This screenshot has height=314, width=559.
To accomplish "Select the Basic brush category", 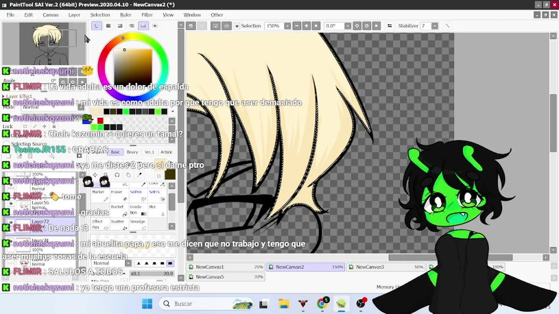I will pos(115,152).
